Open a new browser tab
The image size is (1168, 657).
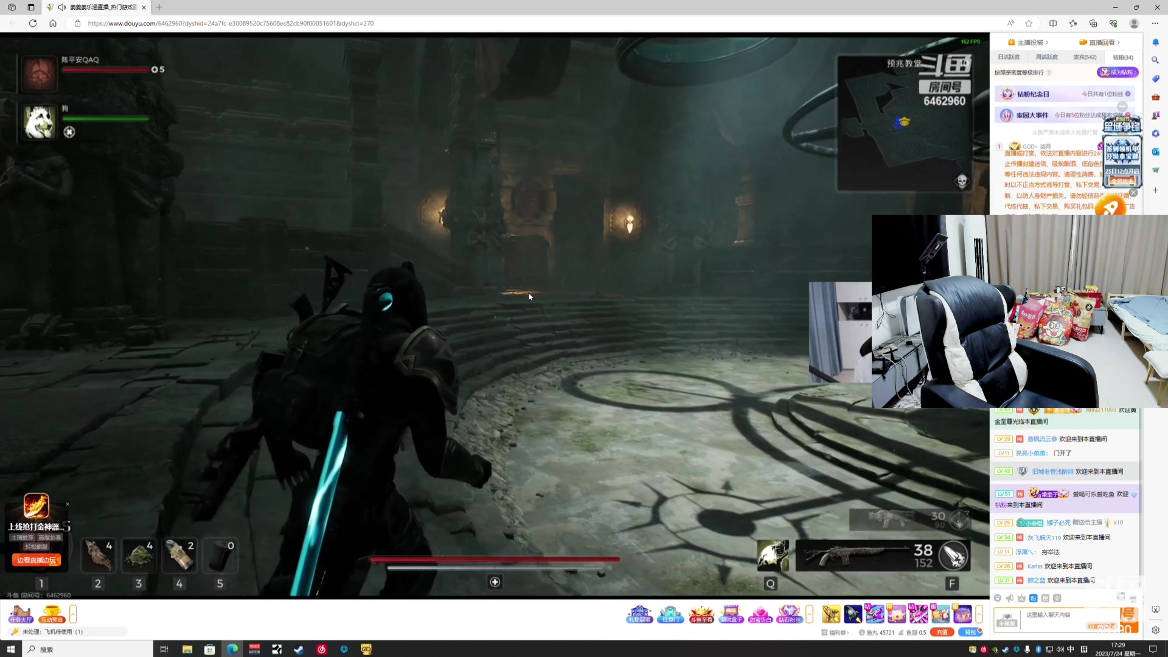tap(159, 7)
